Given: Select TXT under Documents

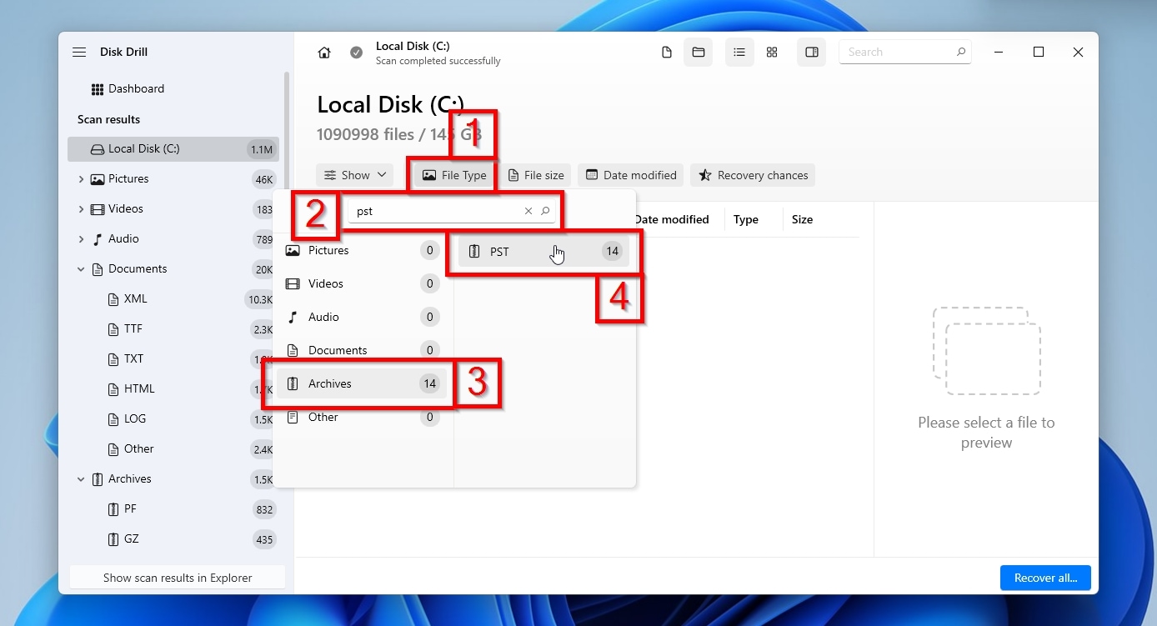Looking at the screenshot, I should point(133,359).
